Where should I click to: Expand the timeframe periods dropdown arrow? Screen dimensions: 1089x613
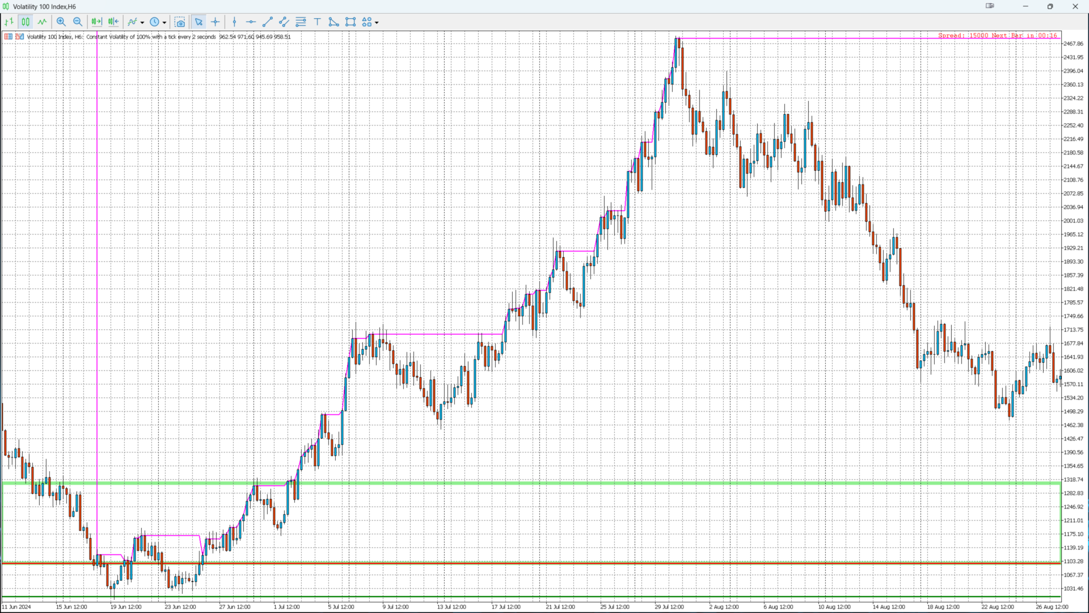[x=164, y=23]
